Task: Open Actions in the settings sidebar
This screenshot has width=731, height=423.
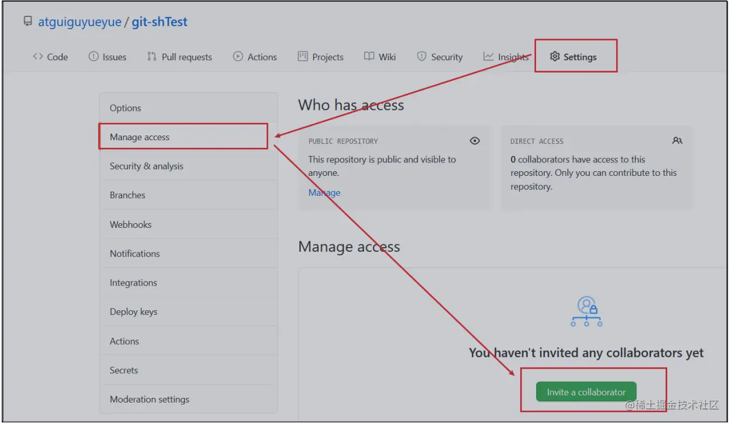Action: point(188,341)
